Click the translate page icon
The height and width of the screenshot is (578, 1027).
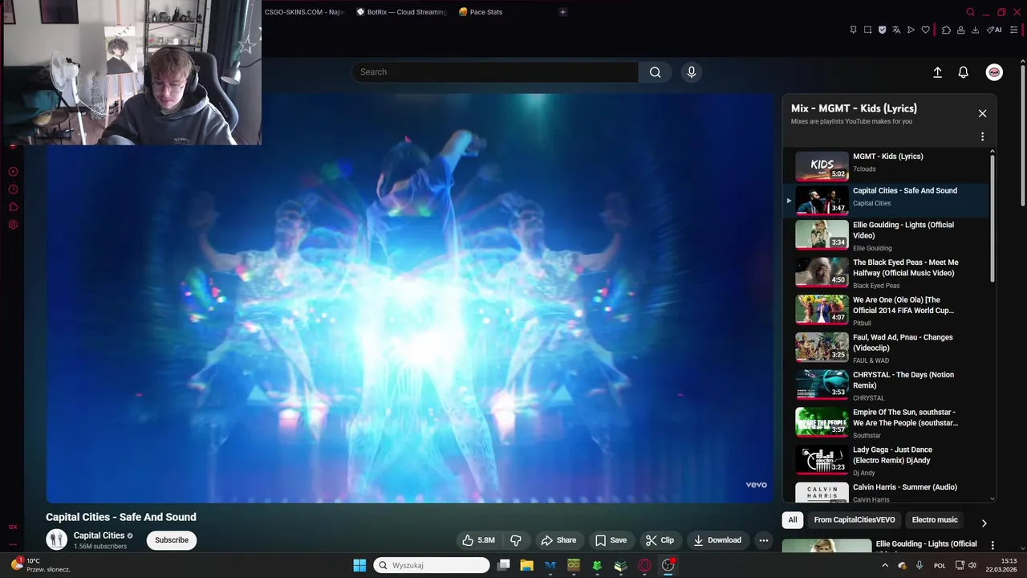click(896, 30)
